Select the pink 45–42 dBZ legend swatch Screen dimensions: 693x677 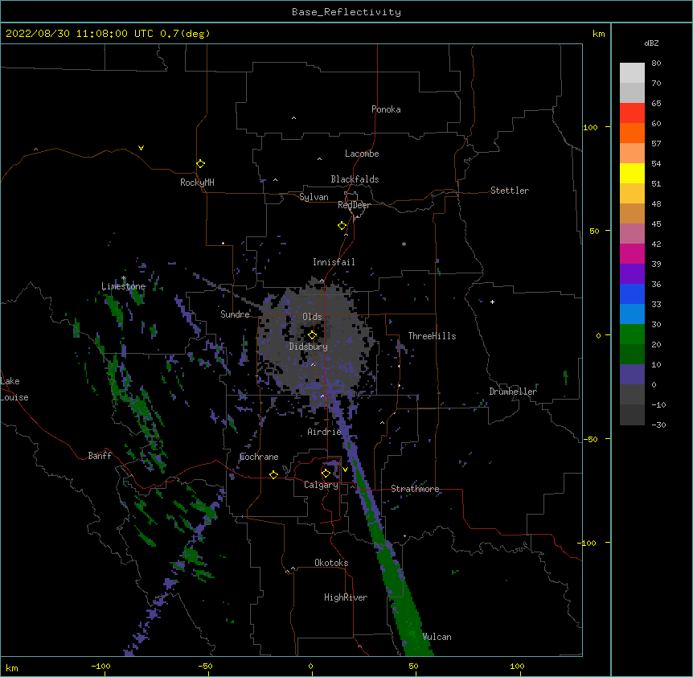pos(632,234)
